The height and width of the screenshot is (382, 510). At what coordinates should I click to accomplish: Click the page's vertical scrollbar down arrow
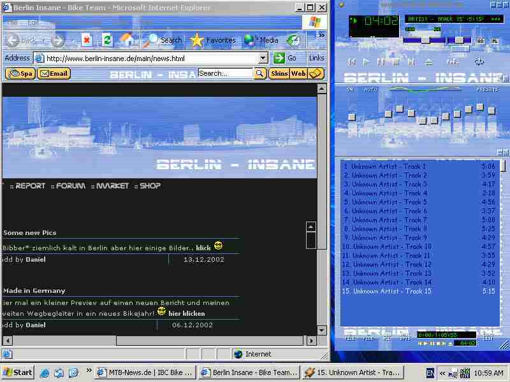click(322, 330)
